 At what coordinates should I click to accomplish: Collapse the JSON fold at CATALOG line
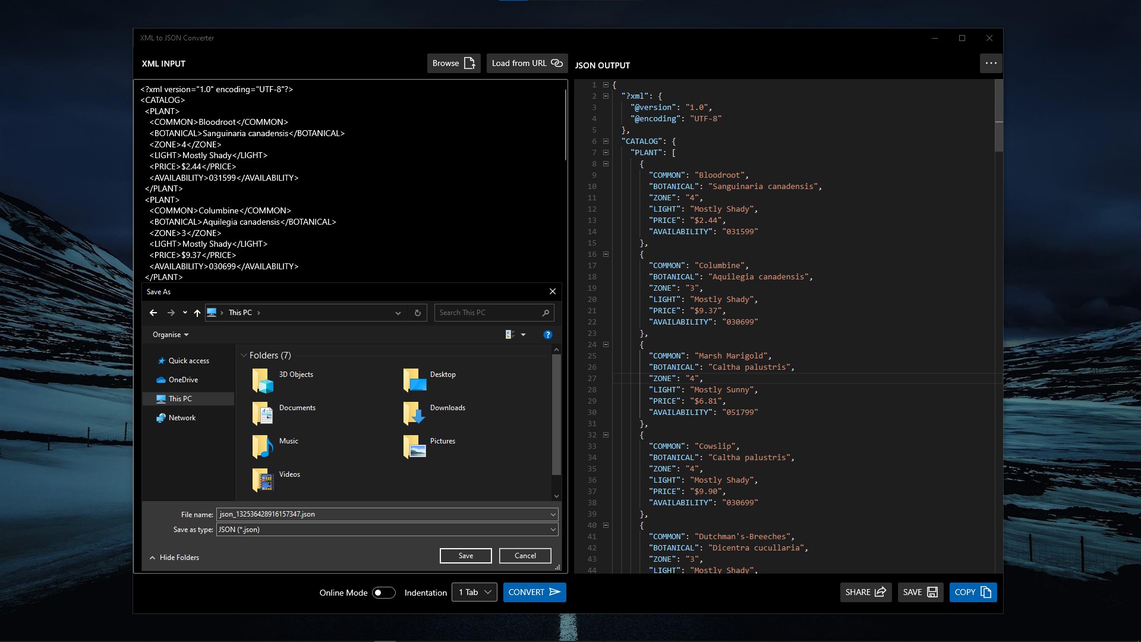606,141
